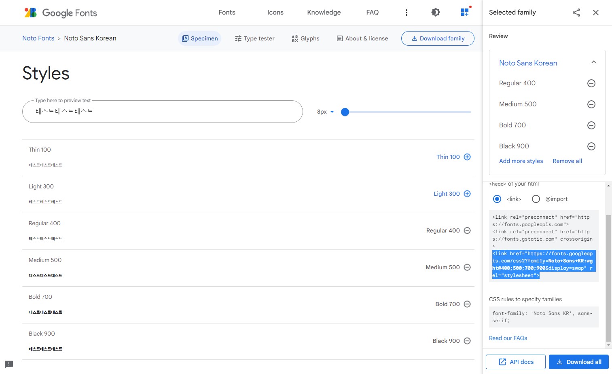Image resolution: width=612 pixels, height=374 pixels.
Task: Open the API docs button
Action: (516, 362)
